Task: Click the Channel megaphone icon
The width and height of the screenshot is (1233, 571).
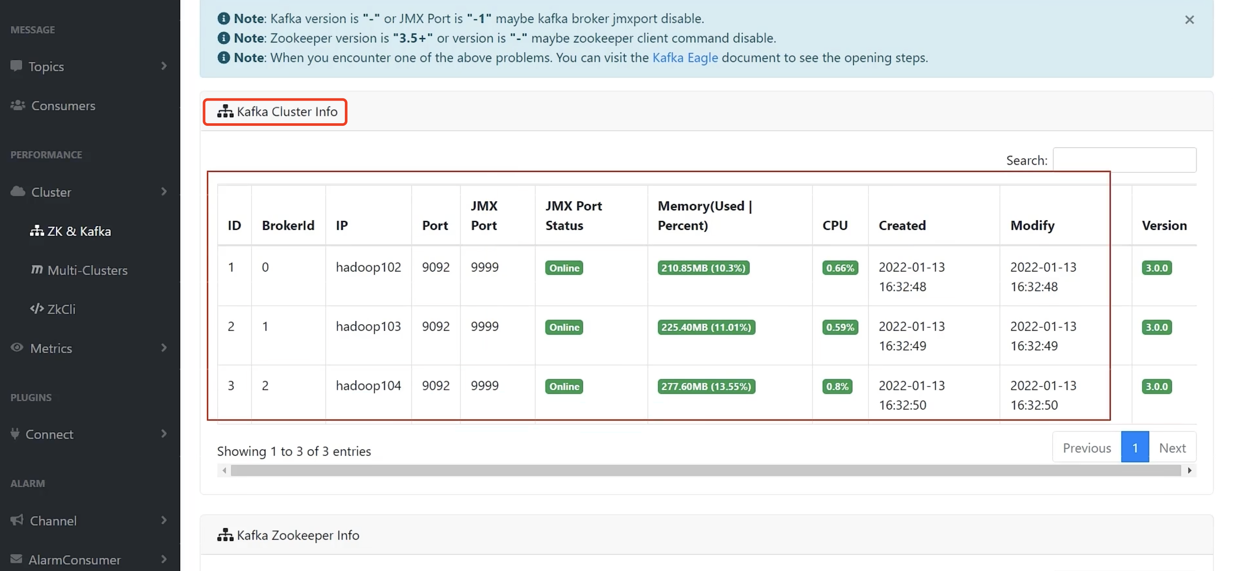Action: point(17,520)
